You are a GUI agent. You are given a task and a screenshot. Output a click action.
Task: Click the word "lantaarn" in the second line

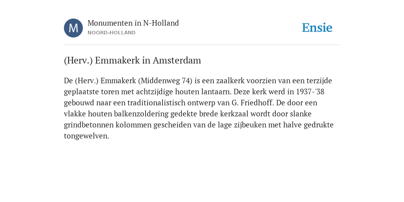tap(217, 92)
